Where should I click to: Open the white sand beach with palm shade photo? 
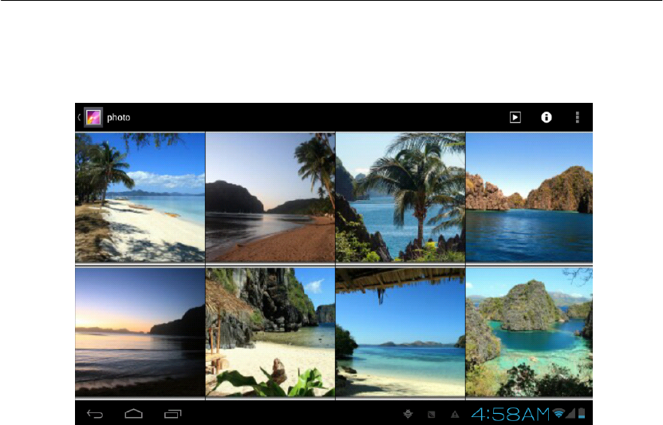pos(140,198)
